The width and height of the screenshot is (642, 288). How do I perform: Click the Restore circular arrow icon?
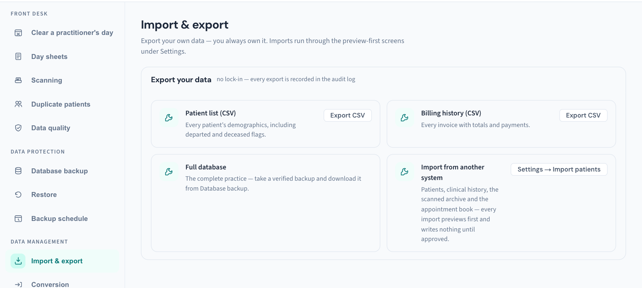pos(18,194)
